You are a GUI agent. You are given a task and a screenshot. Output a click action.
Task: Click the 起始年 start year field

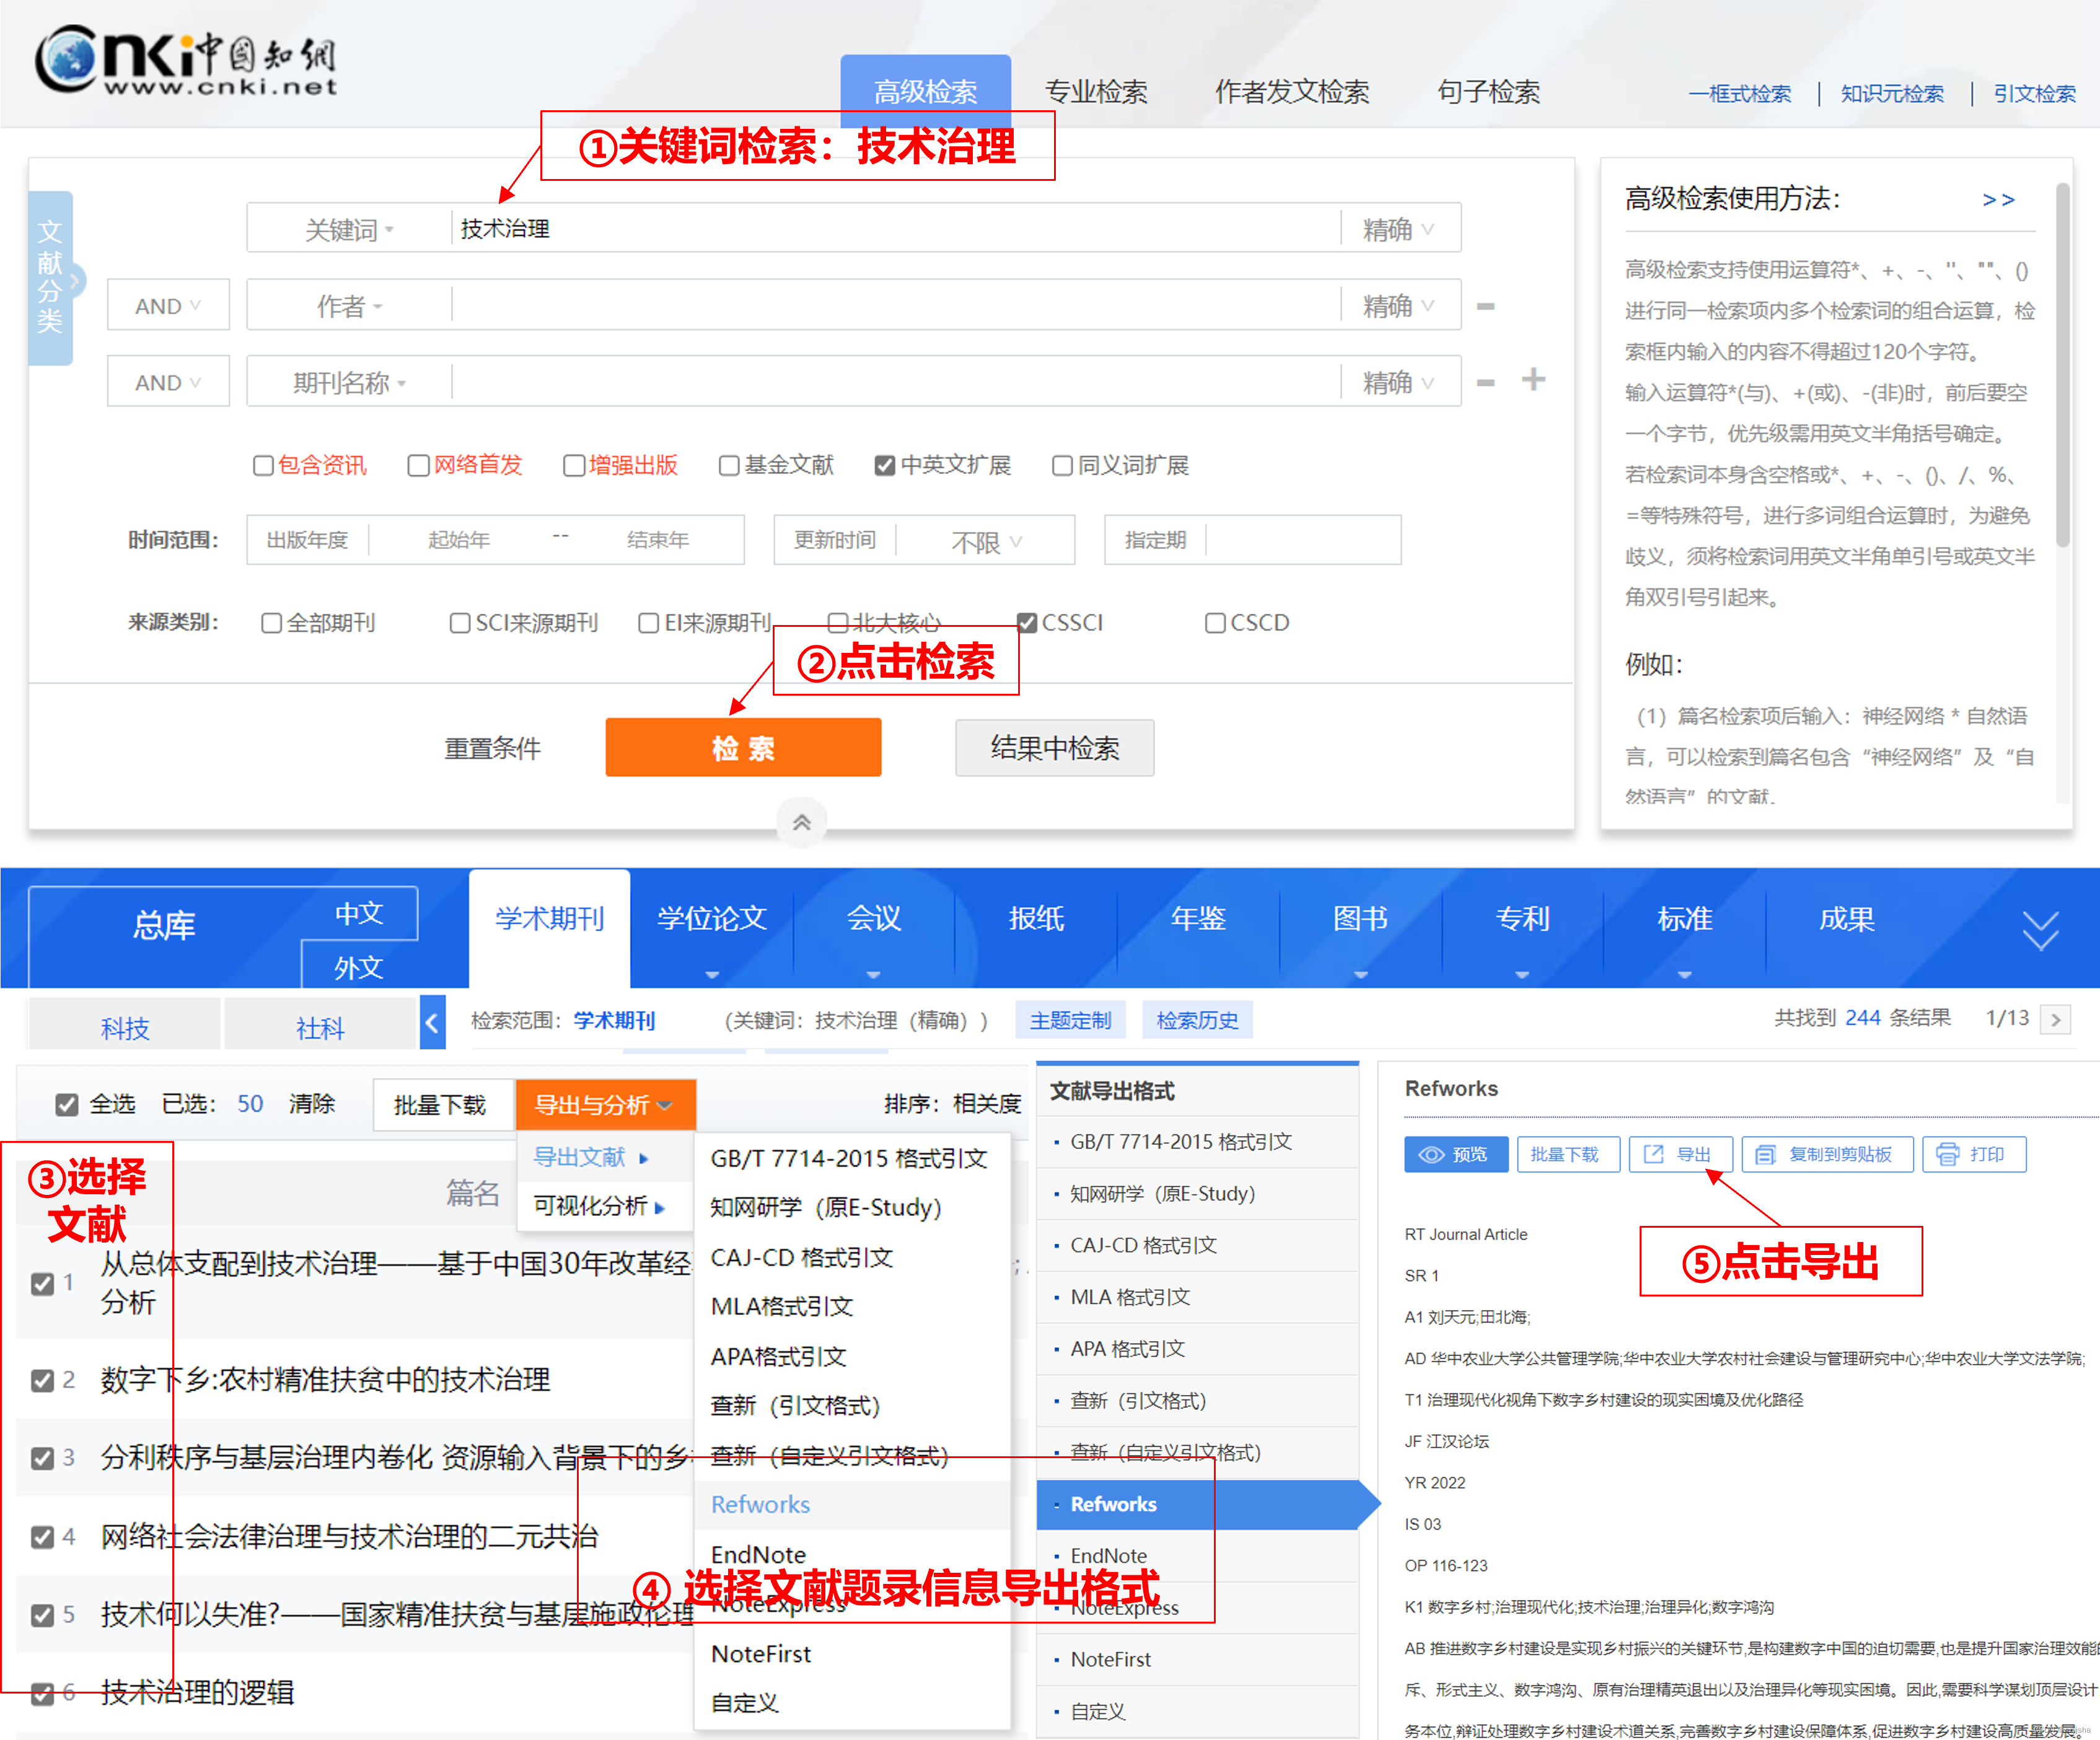pyautogui.click(x=459, y=541)
